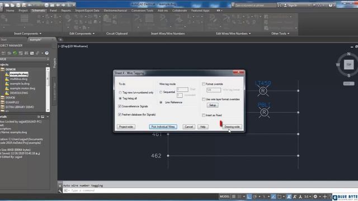
Task: Open the project selection dropdown in Project Manager
Action: pos(48,59)
